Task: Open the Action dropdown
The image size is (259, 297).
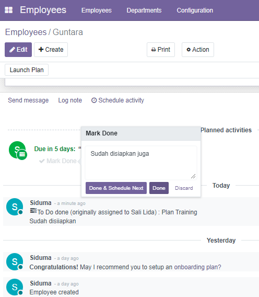Action: 198,50
